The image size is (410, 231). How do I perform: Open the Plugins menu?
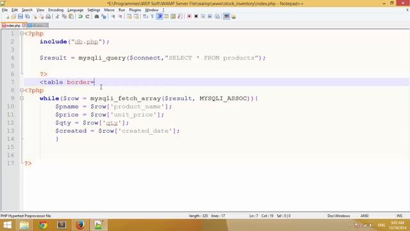pyautogui.click(x=135, y=10)
